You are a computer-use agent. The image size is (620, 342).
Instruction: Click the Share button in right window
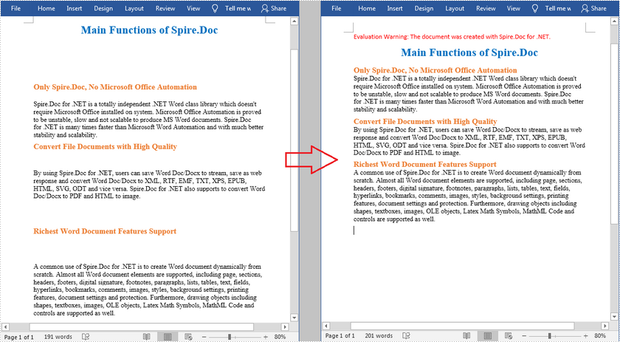tap(594, 8)
